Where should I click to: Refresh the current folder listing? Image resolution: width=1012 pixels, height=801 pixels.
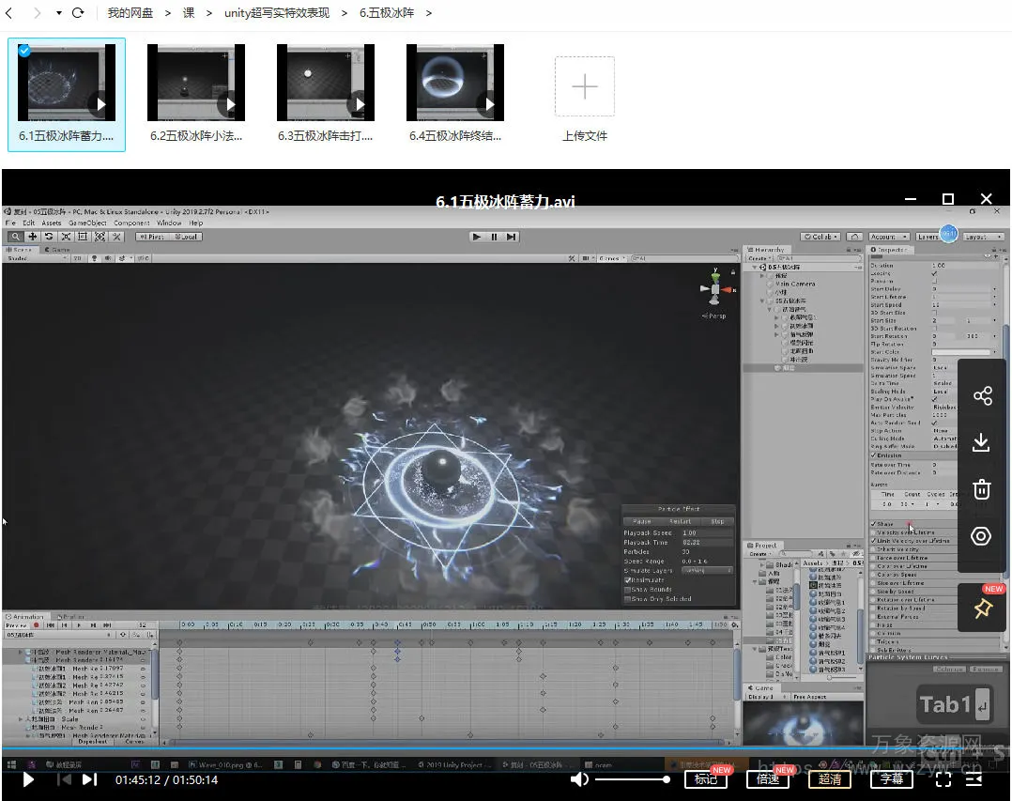(78, 13)
